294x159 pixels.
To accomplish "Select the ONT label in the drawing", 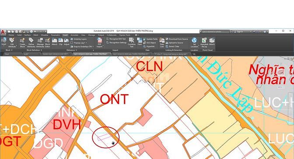I will (x=114, y=99).
